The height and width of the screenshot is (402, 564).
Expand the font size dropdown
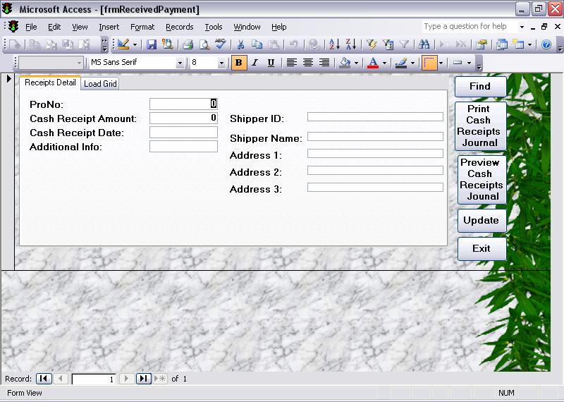tap(221, 63)
